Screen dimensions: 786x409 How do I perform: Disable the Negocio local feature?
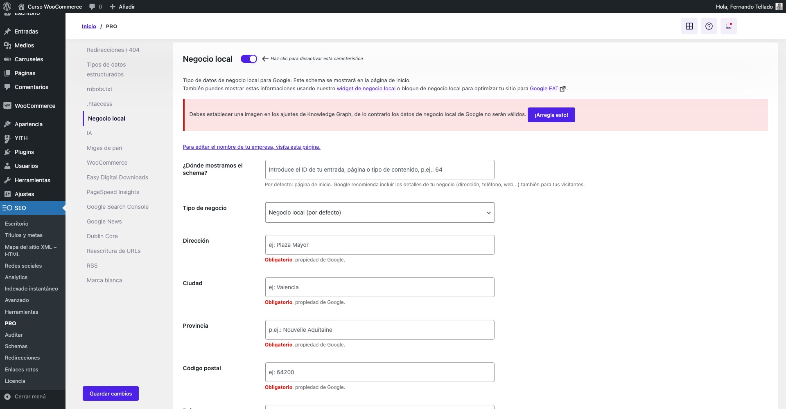pos(248,59)
